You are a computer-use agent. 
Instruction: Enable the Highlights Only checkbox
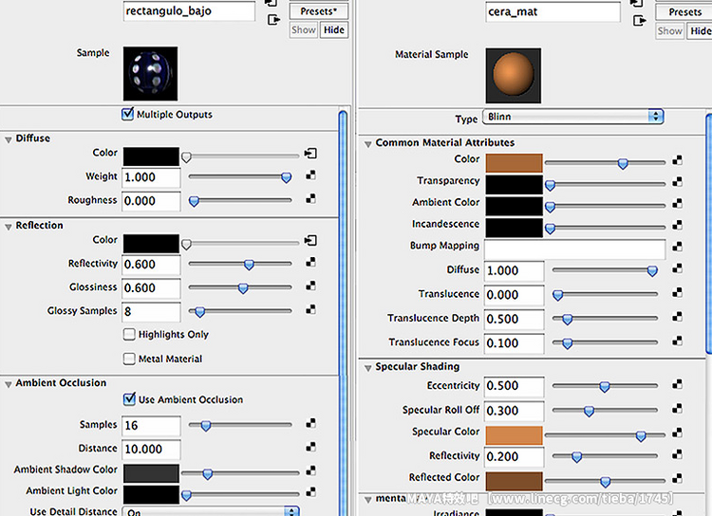[129, 335]
